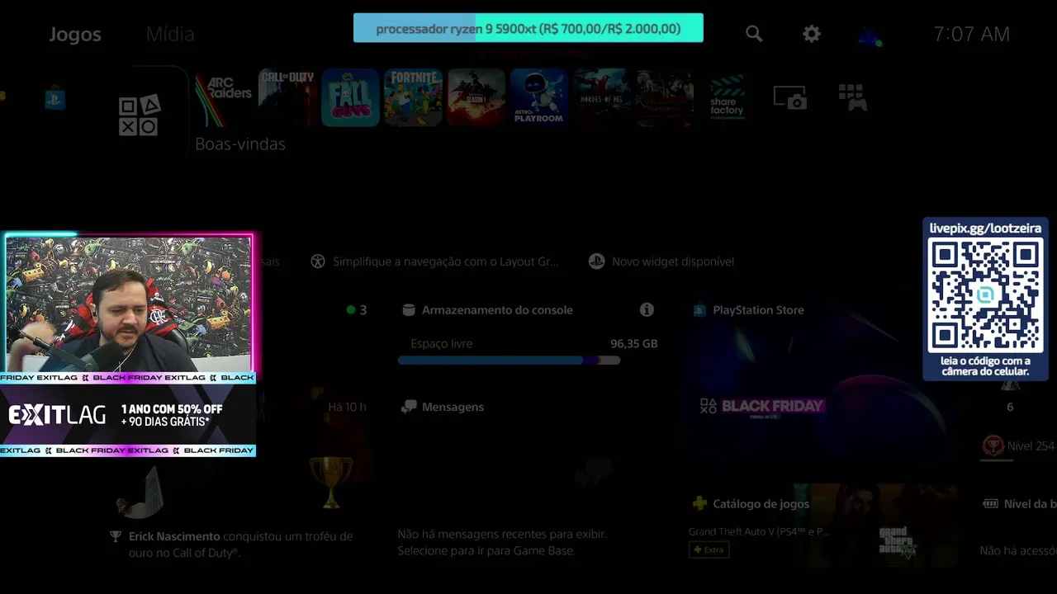Viewport: 1057px width, 594px height.
Task: Click the Há 10 h timestamp
Action: (347, 407)
